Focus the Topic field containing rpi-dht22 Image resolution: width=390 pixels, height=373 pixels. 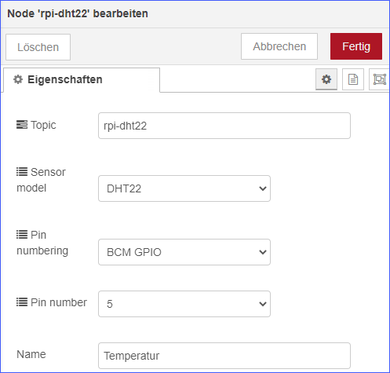[x=224, y=126]
